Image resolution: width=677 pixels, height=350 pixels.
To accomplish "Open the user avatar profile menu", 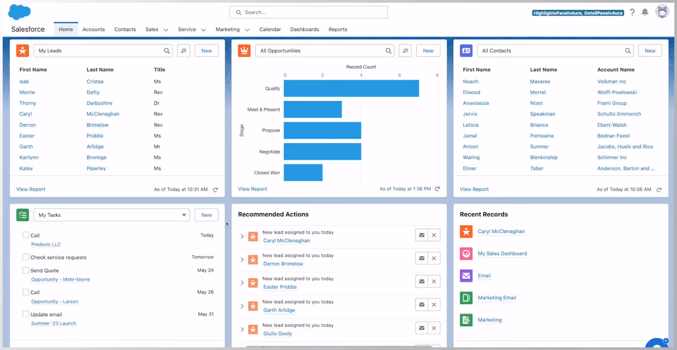I will point(662,12).
